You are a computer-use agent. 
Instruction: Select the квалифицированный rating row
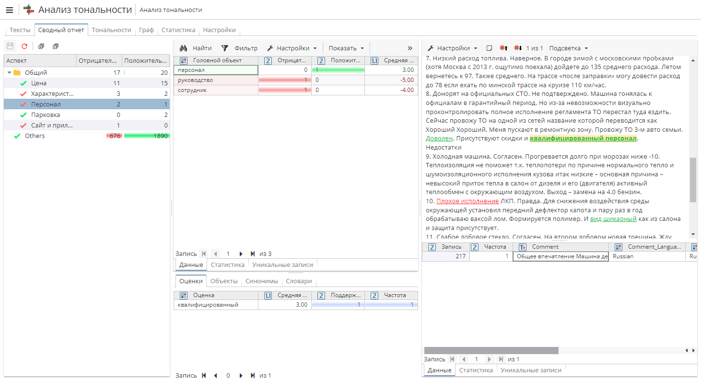(x=295, y=305)
